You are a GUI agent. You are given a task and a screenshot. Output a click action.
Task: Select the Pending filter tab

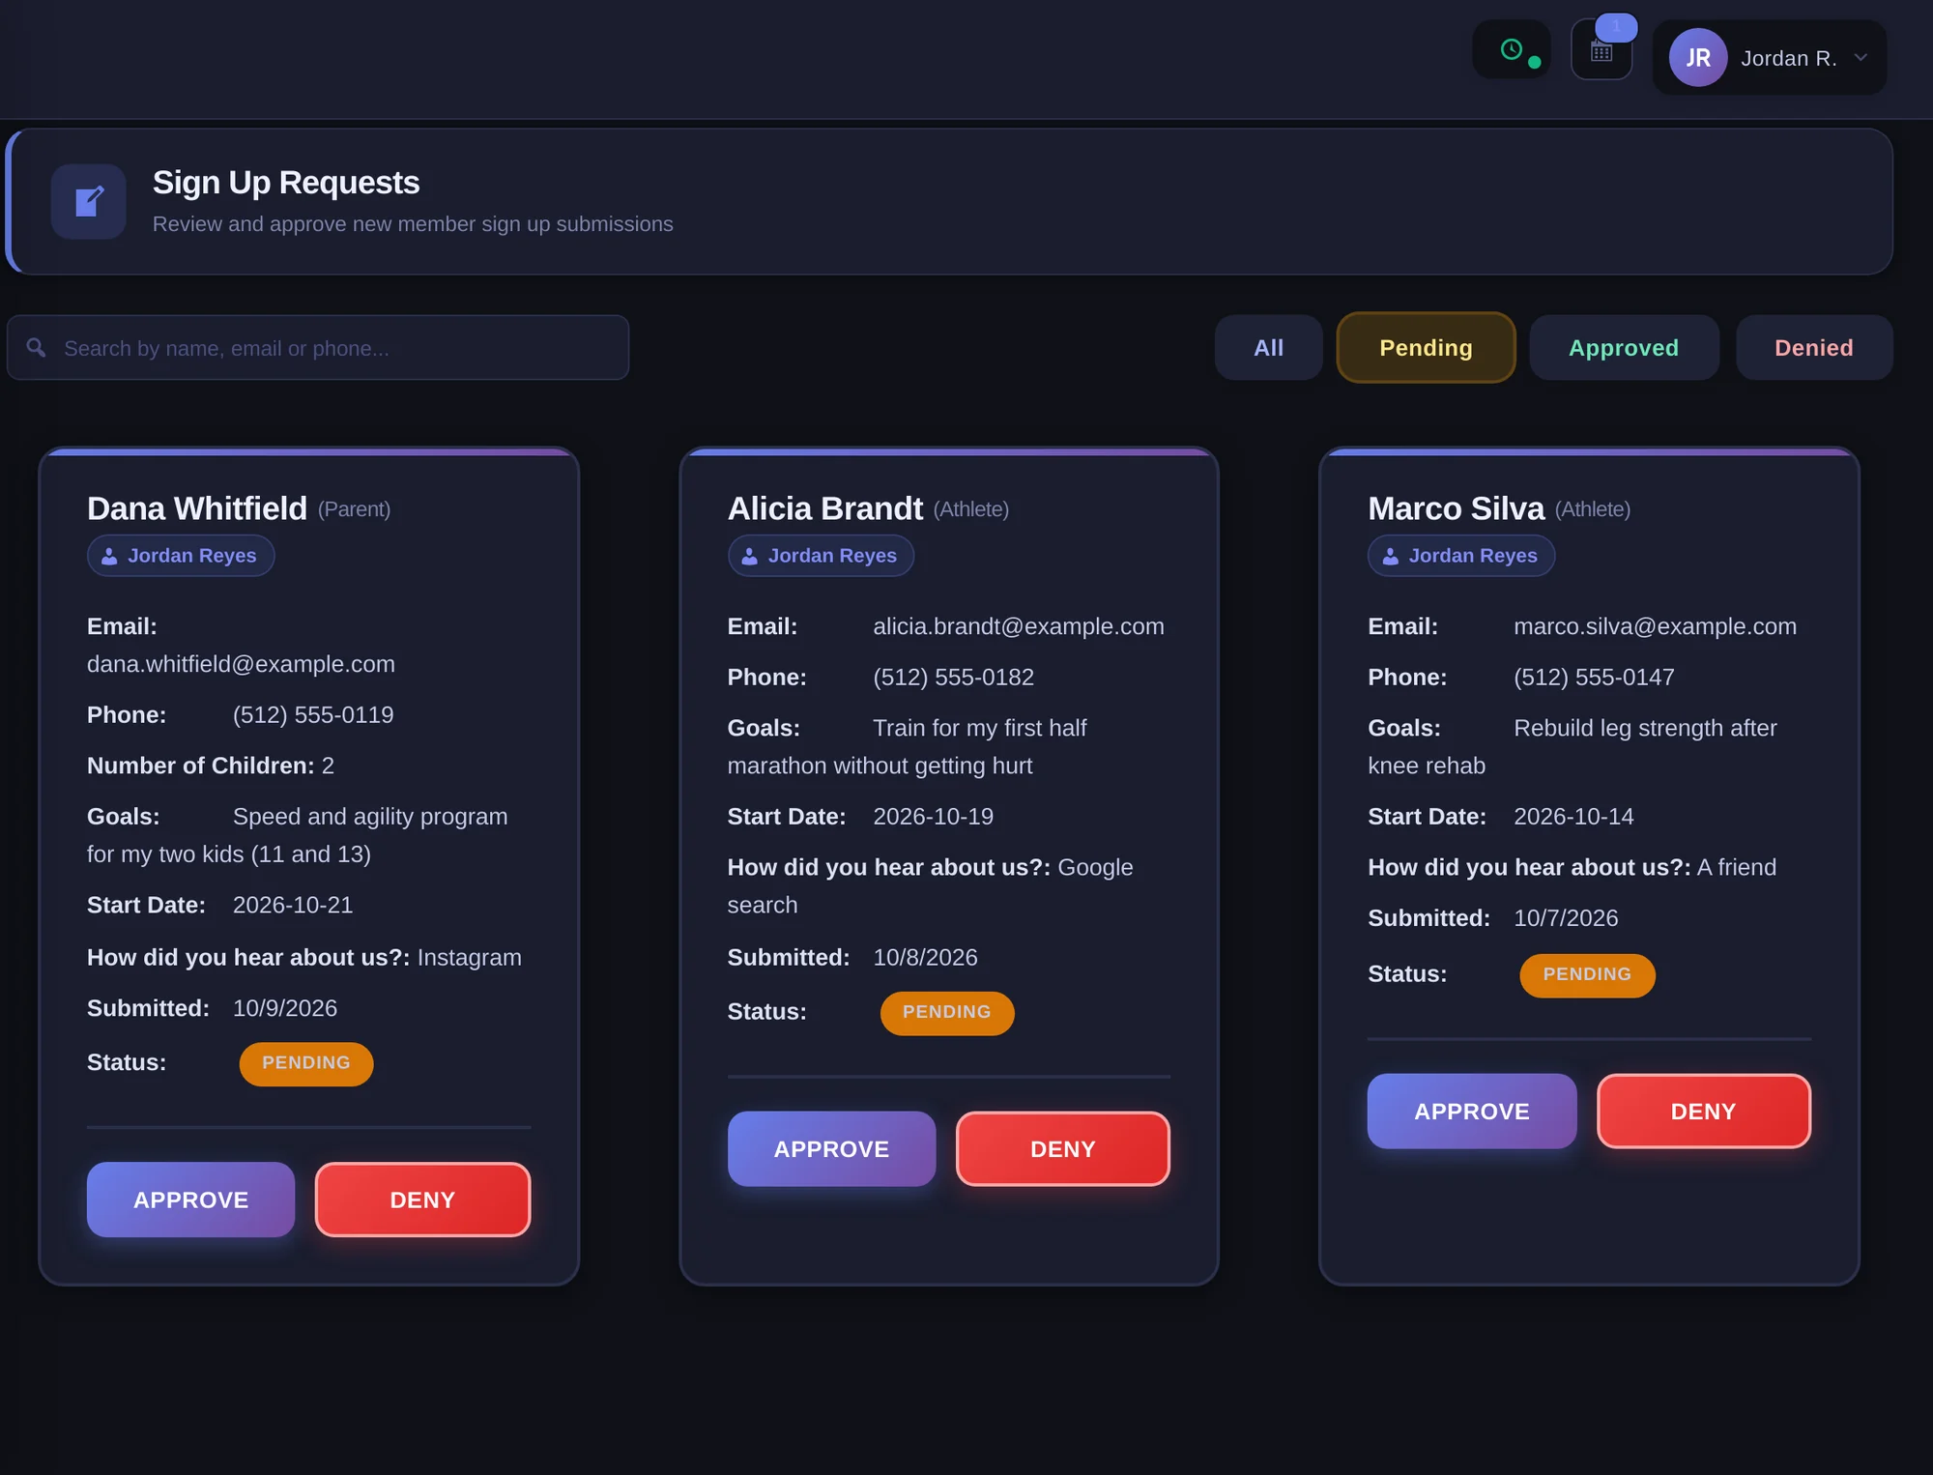click(x=1426, y=347)
